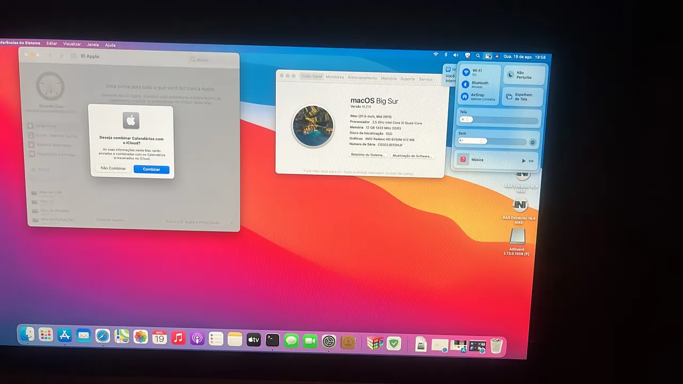Screen dimensions: 683x384
Task: Open Podcasts from the Dock
Action: 197,338
